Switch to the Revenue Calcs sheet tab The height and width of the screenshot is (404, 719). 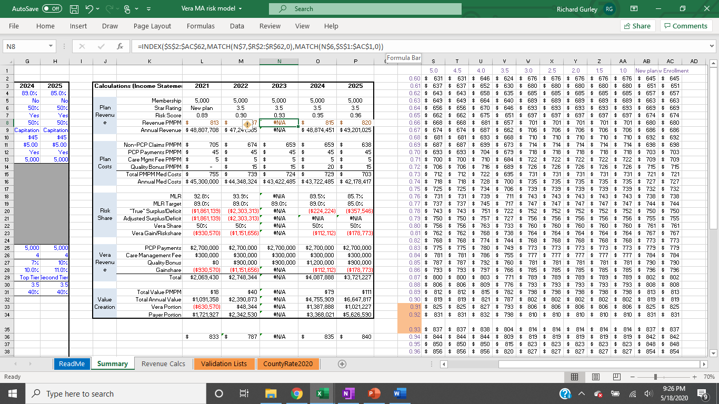point(163,363)
